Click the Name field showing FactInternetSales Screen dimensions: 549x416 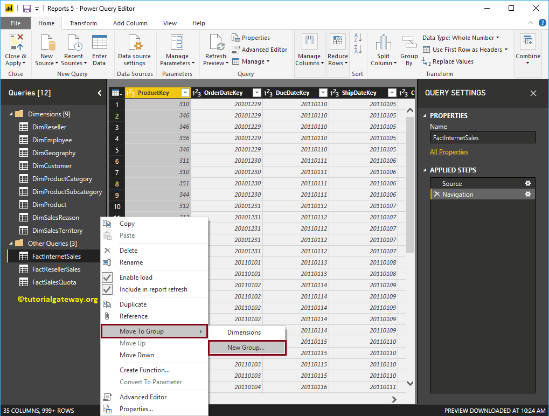pyautogui.click(x=482, y=137)
